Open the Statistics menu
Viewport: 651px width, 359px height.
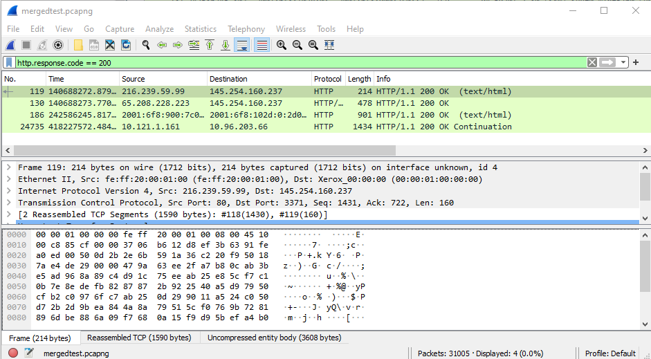tap(201, 29)
